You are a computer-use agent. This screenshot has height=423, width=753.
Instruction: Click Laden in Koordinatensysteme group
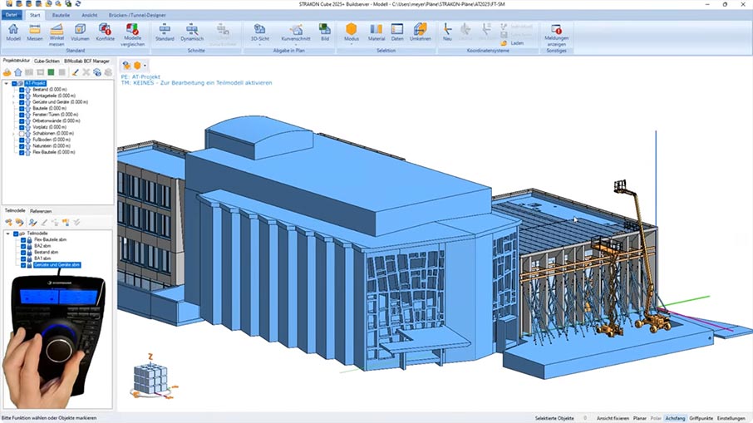(513, 43)
